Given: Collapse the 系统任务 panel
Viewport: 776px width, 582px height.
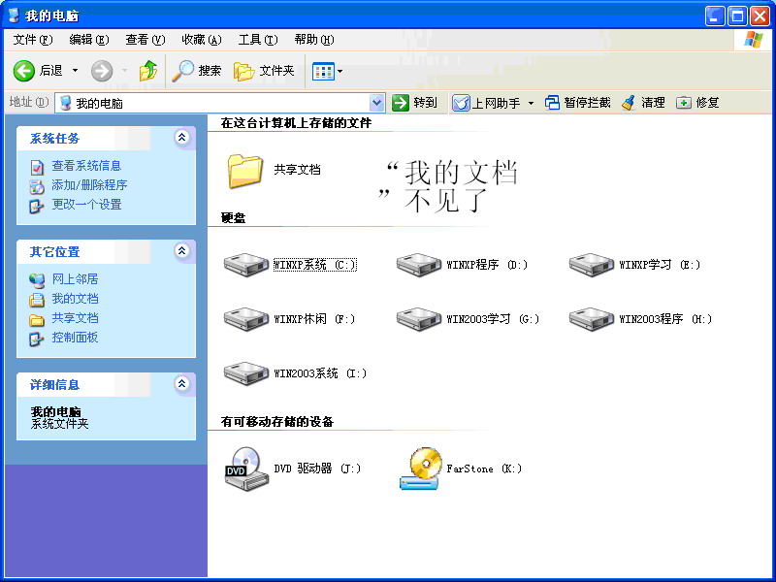Looking at the screenshot, I should [182, 138].
